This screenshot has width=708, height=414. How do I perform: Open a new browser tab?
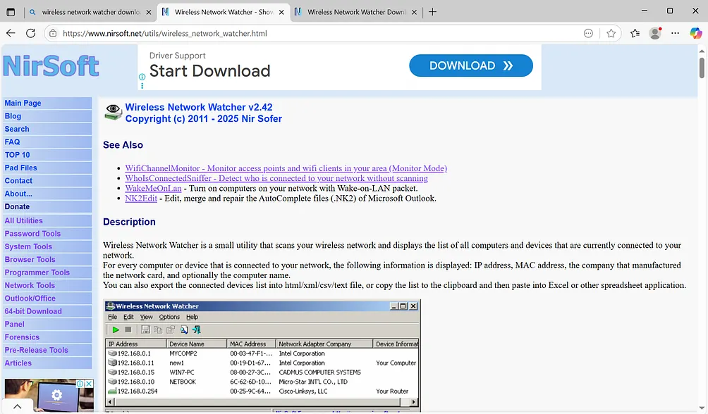(x=432, y=12)
